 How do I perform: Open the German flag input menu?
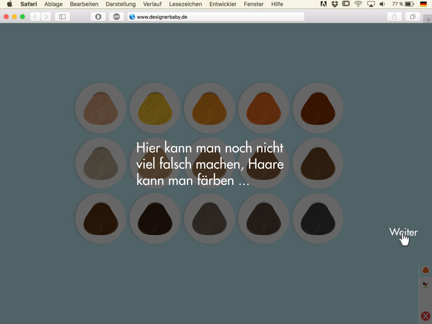(x=424, y=4)
